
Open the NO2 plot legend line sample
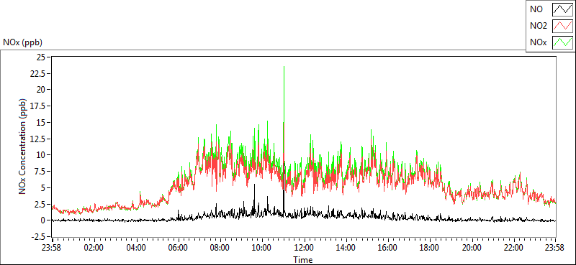click(x=562, y=26)
